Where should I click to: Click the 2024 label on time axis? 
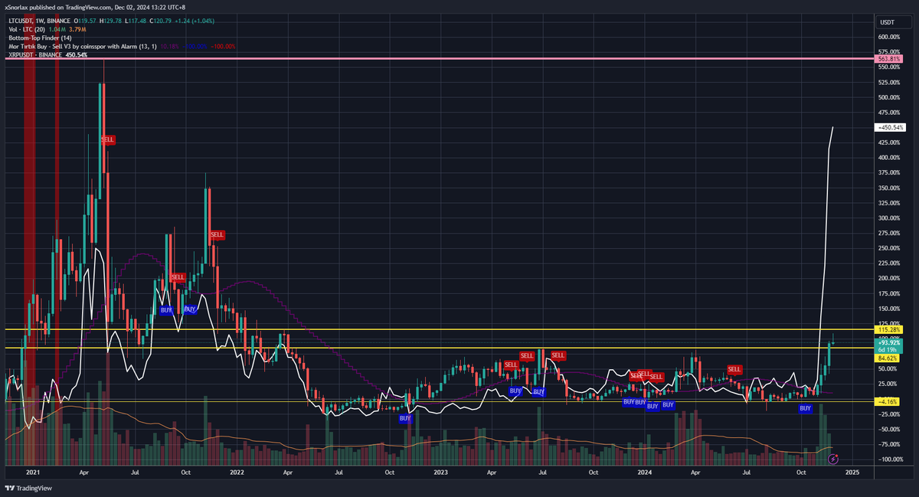[x=643, y=472]
